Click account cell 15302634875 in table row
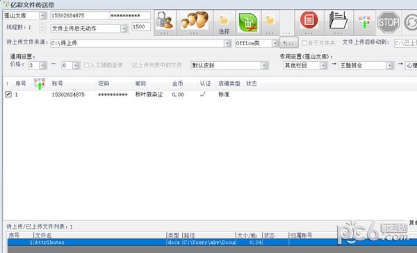Viewport: 417px width, 253px height. [x=68, y=95]
